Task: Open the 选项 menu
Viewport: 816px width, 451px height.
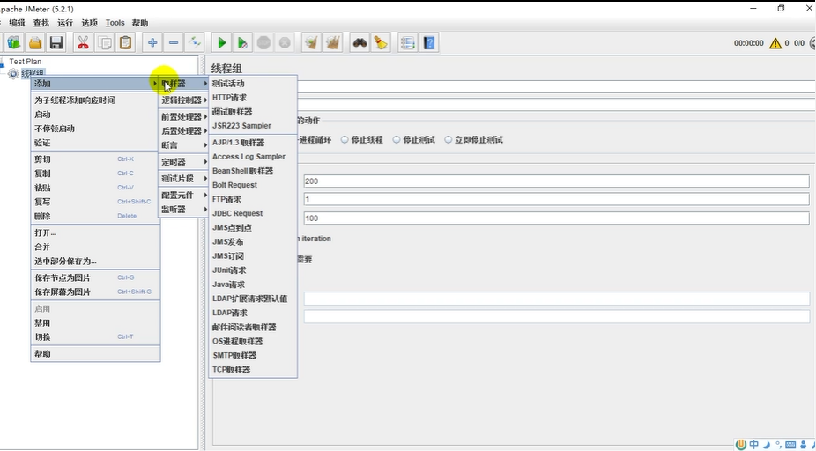Action: [x=89, y=23]
